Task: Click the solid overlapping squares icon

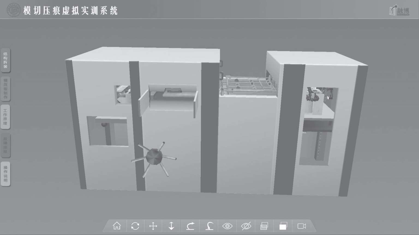Action: pyautogui.click(x=283, y=226)
